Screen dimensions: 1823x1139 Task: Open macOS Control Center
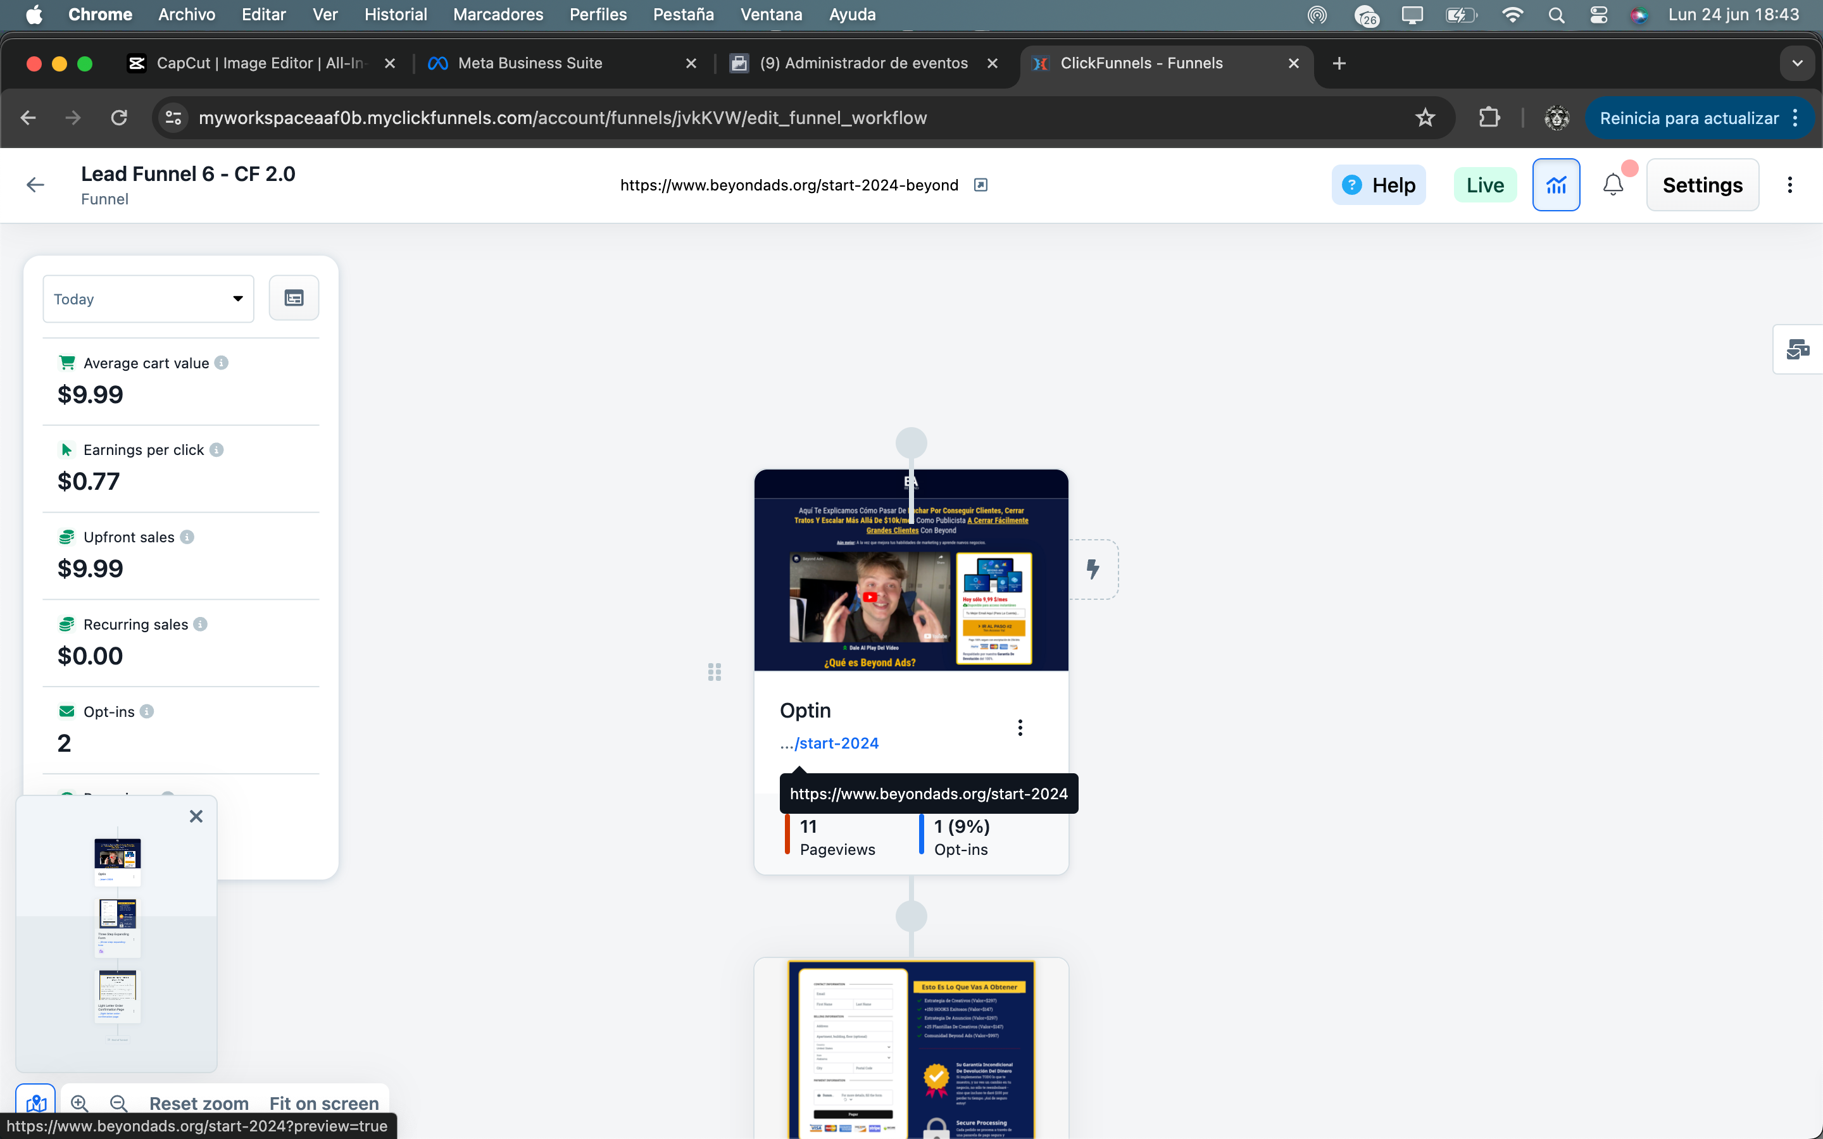click(x=1598, y=15)
